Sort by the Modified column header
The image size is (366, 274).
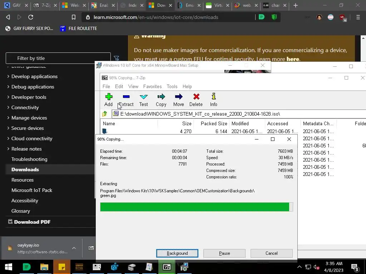247,124
